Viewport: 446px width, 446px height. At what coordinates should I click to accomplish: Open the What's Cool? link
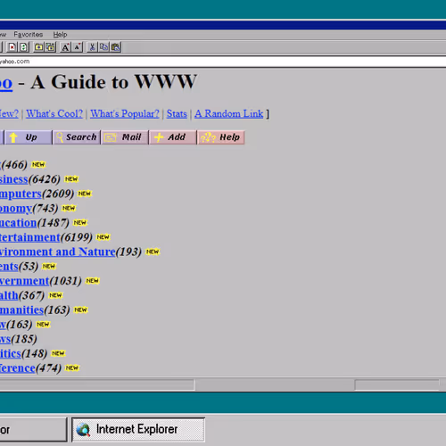54,113
